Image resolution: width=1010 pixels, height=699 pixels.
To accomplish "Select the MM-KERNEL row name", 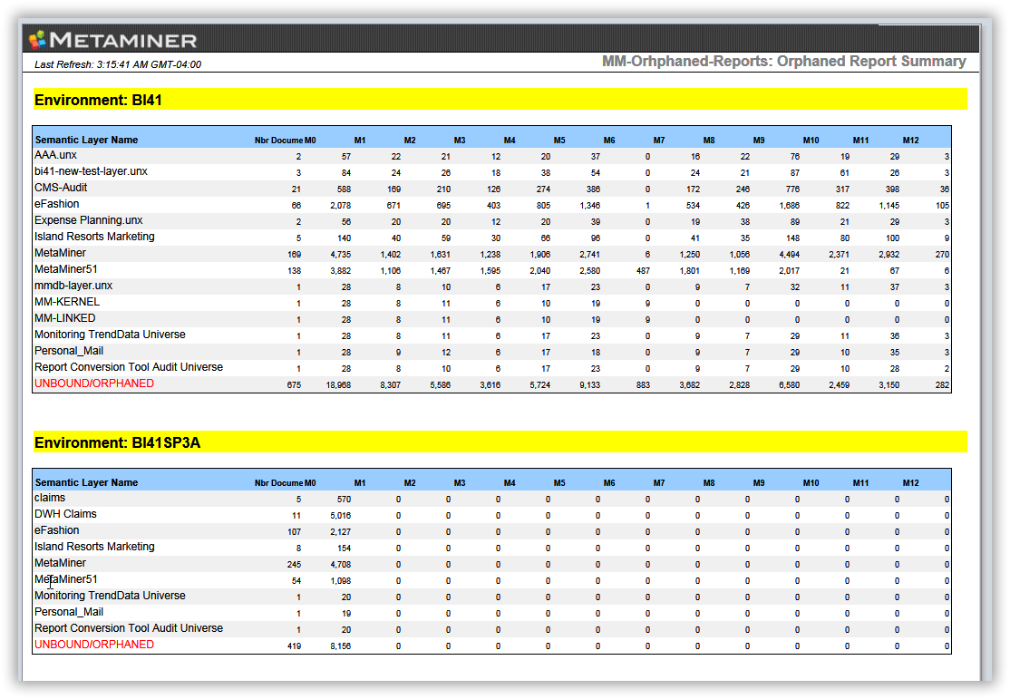I will click(67, 302).
